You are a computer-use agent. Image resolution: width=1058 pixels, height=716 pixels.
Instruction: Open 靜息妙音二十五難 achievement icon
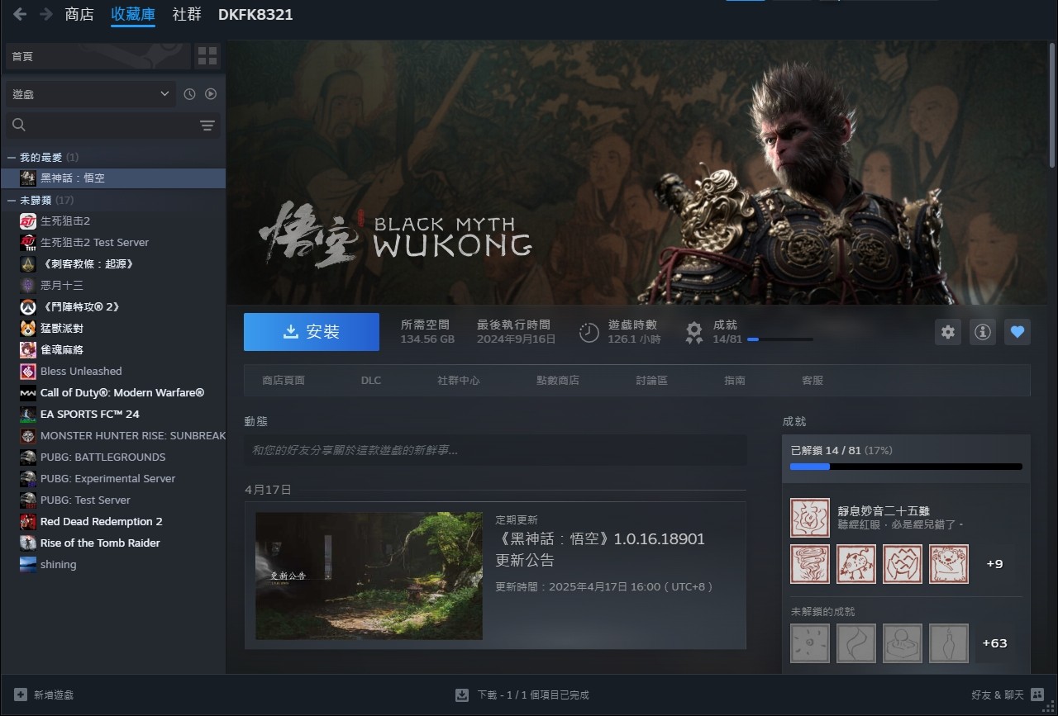pos(810,518)
